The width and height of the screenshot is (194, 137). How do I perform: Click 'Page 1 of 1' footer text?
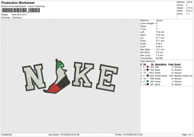[x=187, y=134]
